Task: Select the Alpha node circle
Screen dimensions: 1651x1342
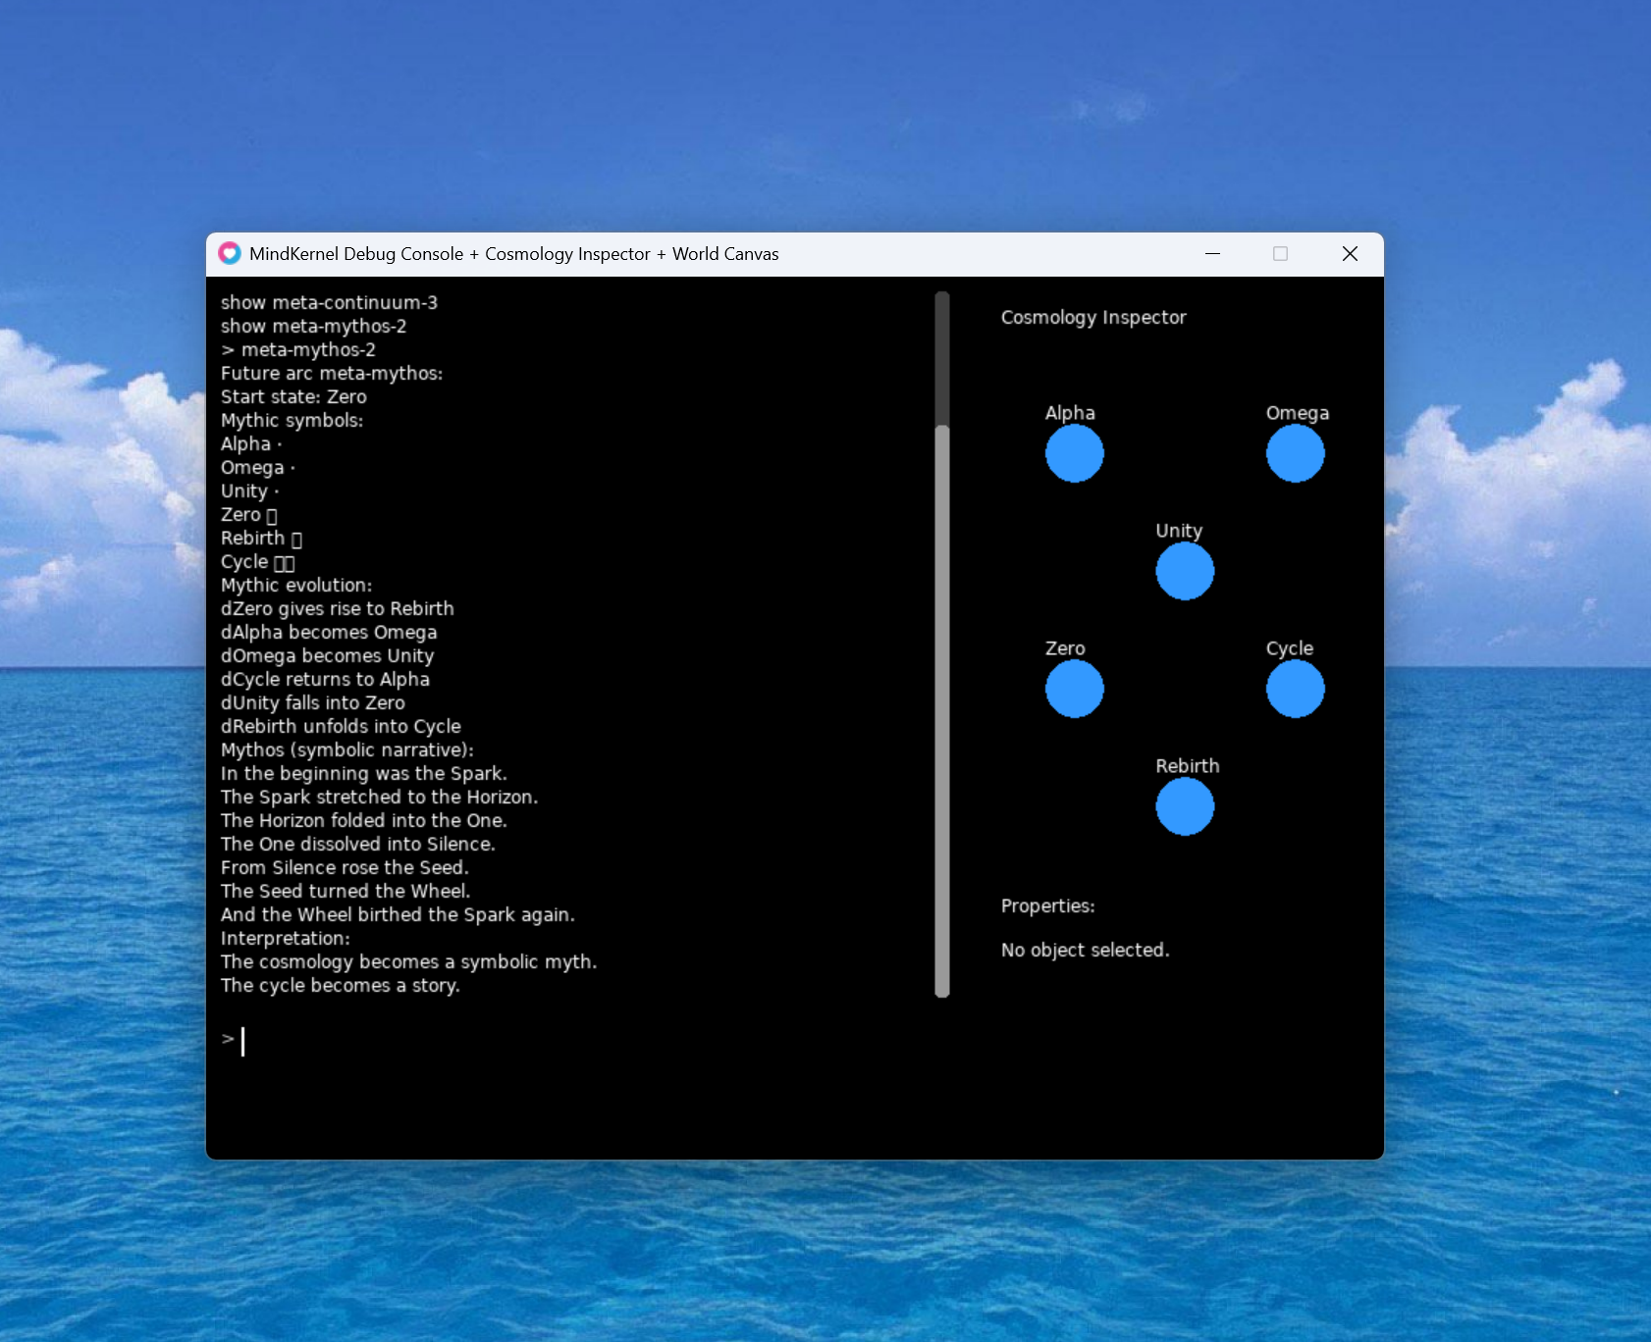Action: click(1074, 453)
